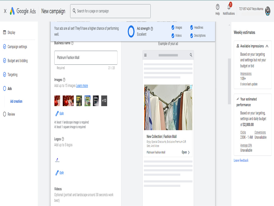274x206 pixels.
Task: Select the second image thumbnail
Action: click(x=68, y=101)
